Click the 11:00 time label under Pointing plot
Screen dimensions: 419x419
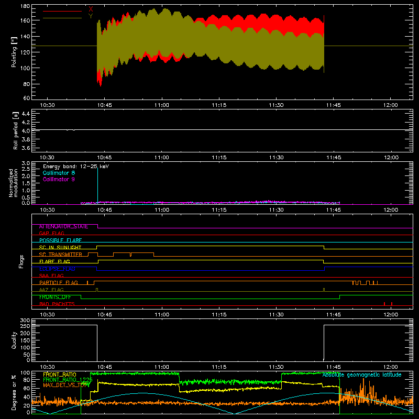pos(162,105)
